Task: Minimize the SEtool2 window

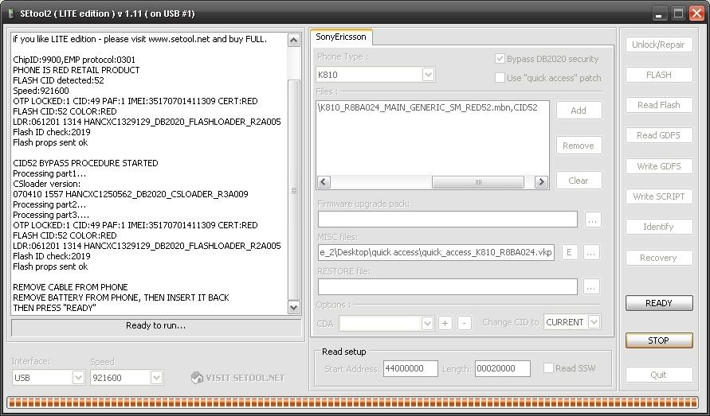Action: 659,14
